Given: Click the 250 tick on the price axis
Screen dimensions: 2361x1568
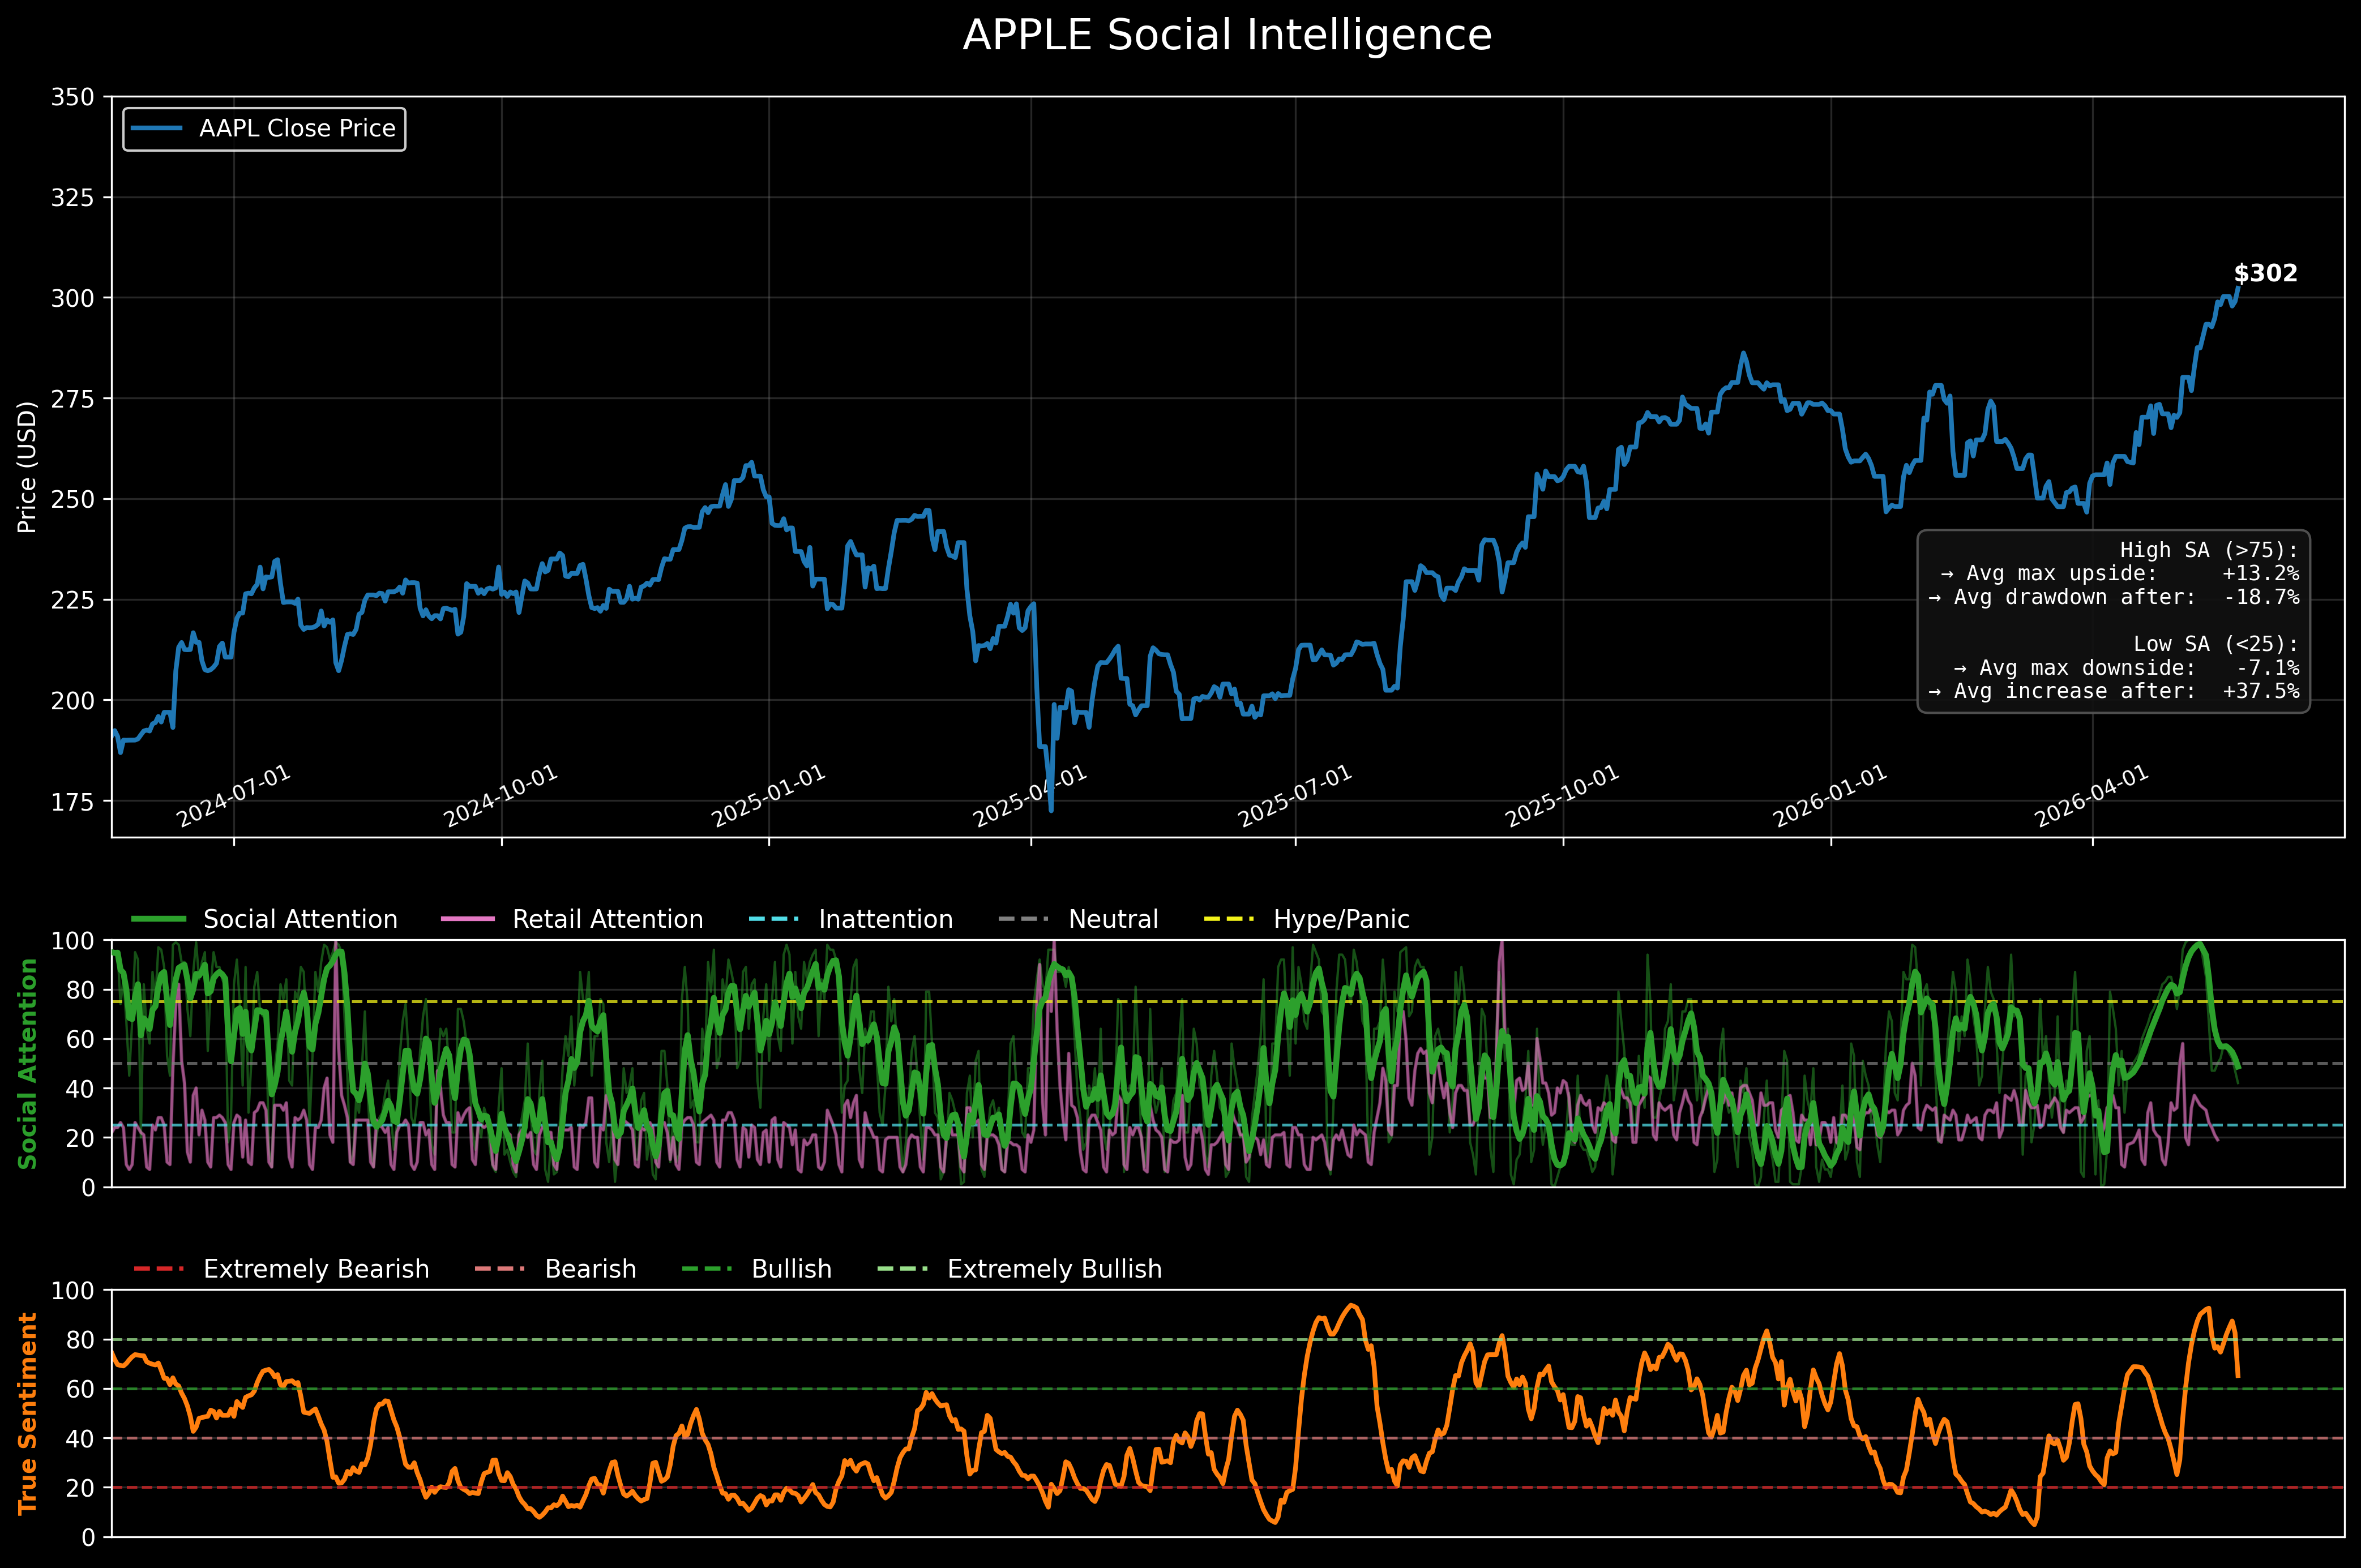Looking at the screenshot, I should pos(73,499).
